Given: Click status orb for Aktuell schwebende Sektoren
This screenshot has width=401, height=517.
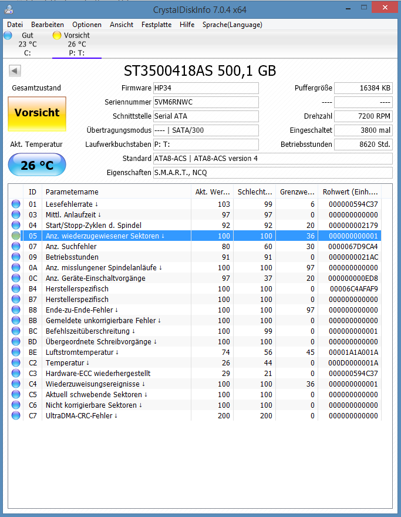Looking at the screenshot, I should click(x=16, y=394).
